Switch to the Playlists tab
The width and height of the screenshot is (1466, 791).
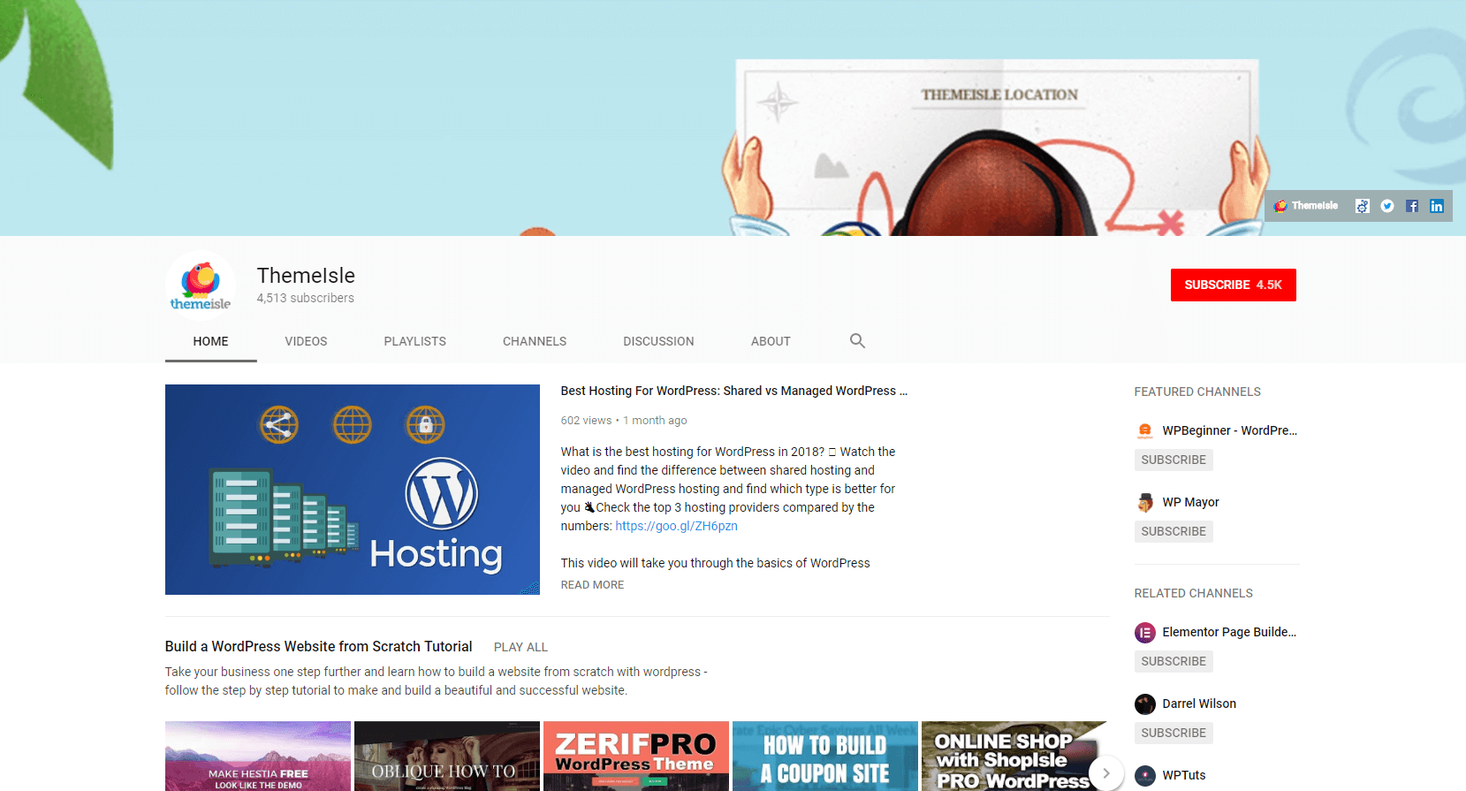tap(414, 341)
